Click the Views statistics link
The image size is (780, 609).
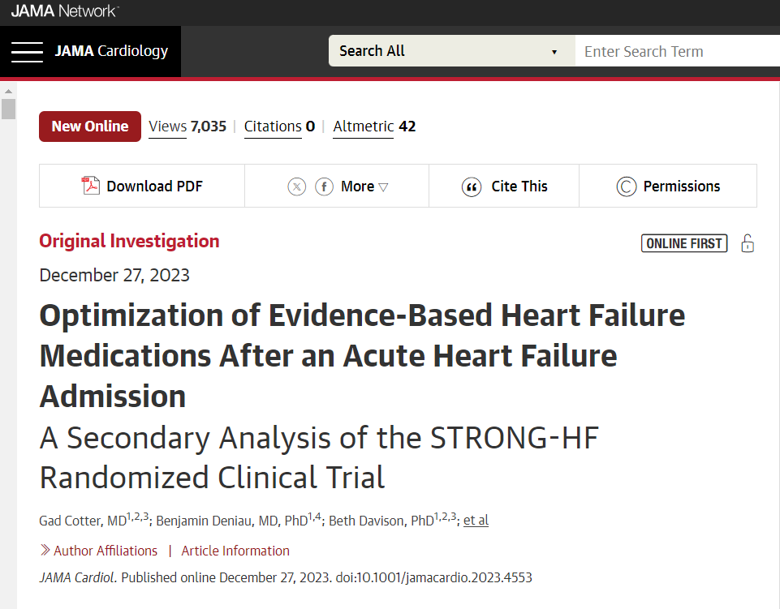(187, 127)
